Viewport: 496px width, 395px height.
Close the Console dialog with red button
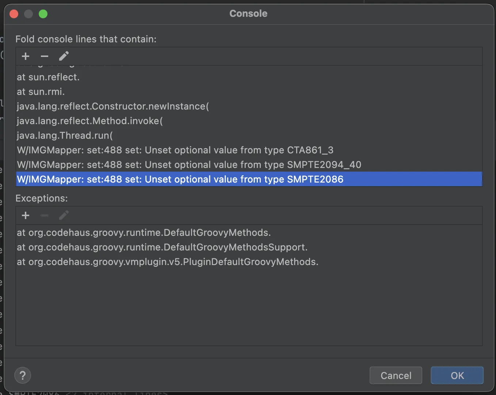tap(14, 14)
